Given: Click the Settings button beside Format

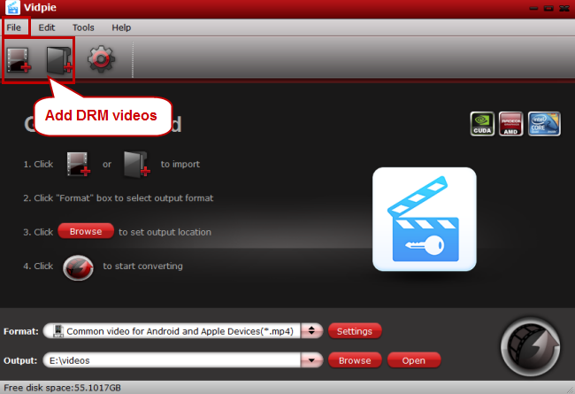Looking at the screenshot, I should [x=355, y=331].
